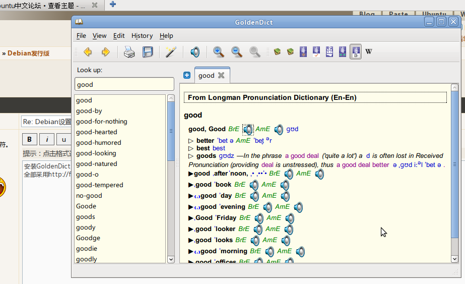Toggle the 'good looker' triangle
This screenshot has width=465, height=284.
[191, 230]
